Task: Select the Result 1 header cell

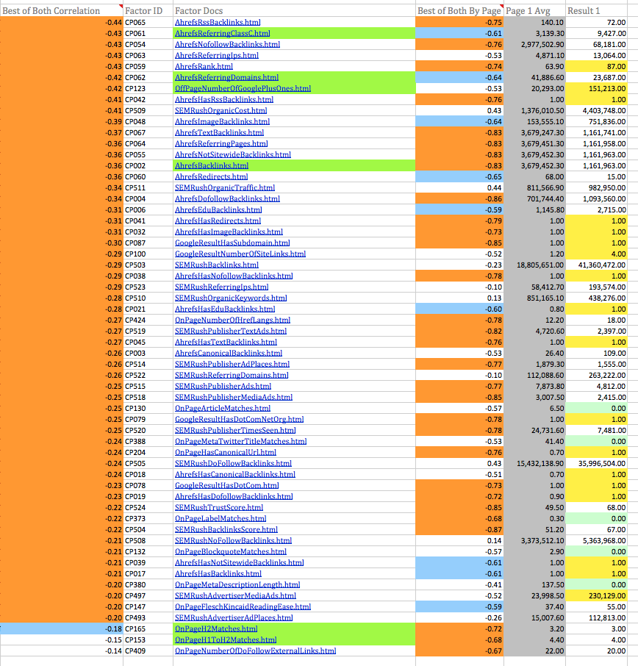Action: (596, 11)
